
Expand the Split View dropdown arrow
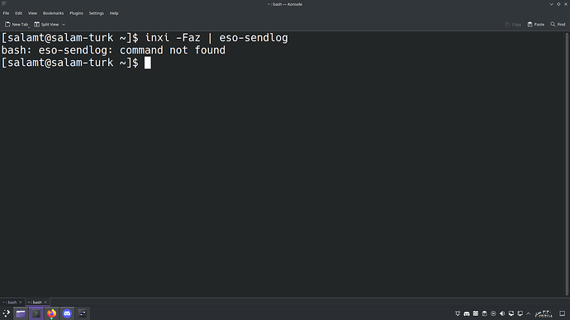click(x=64, y=24)
